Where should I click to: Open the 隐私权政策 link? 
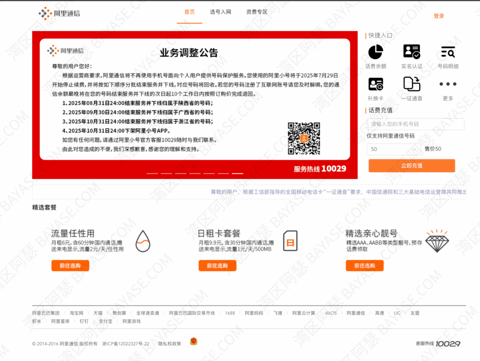170,344
